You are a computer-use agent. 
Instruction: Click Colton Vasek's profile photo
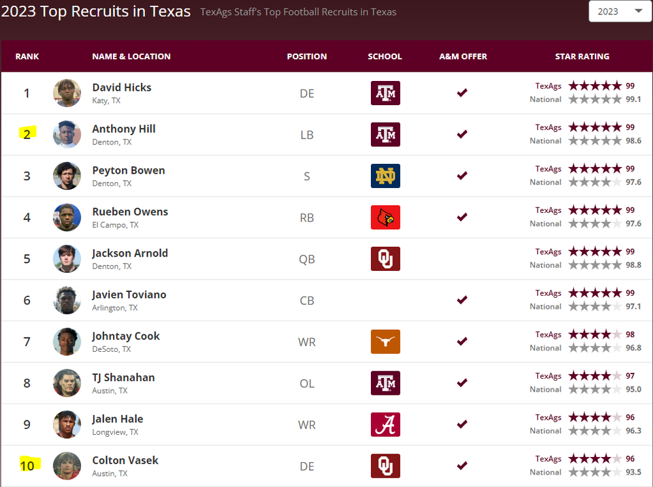point(67,466)
